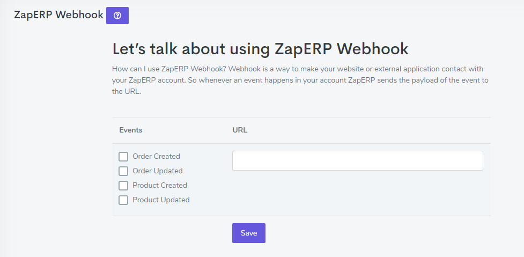This screenshot has height=257, width=524.
Task: Click the ZapERP Webhook page title
Action: [x=59, y=15]
